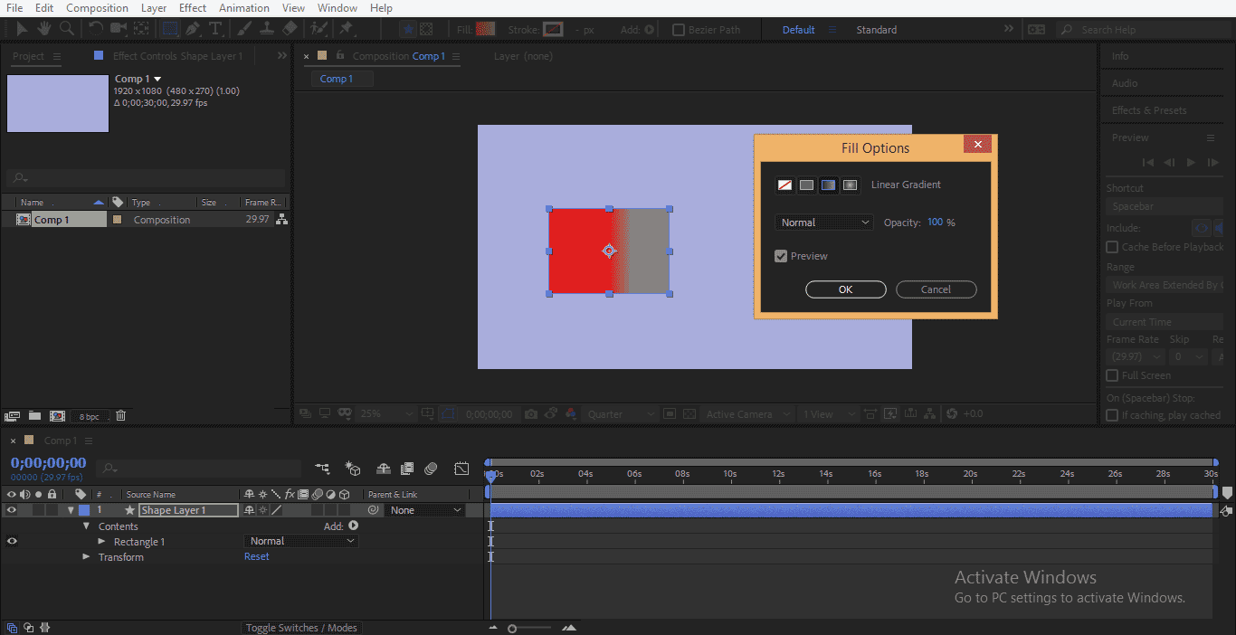Uncheck the Preview checkbox

click(781, 255)
